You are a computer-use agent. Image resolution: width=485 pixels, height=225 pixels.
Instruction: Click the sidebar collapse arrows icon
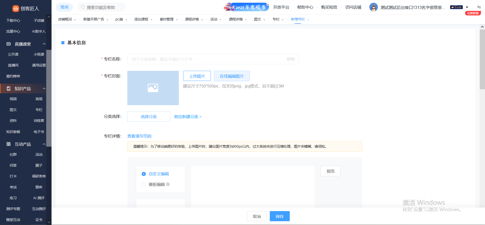(x=479, y=7)
